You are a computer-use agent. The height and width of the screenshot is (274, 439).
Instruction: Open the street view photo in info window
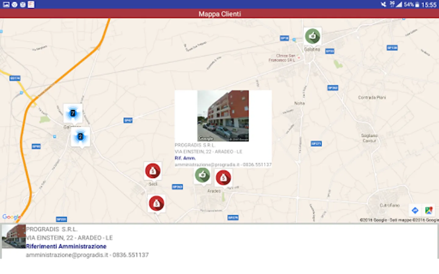point(223,116)
